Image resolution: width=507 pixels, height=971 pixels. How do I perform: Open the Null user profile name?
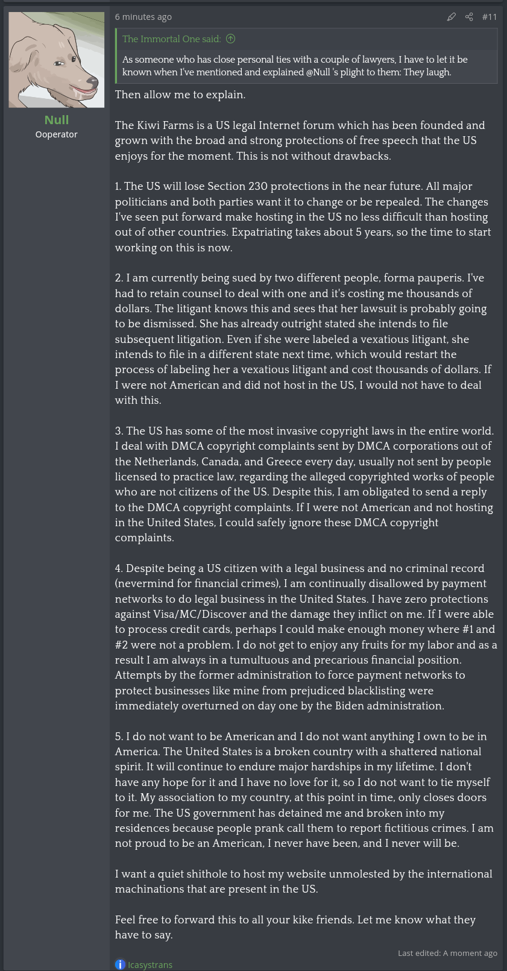(57, 120)
